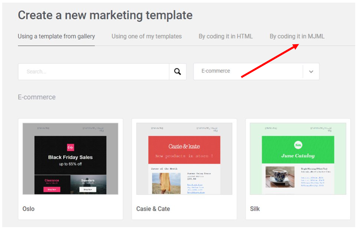Open the By coding it in HTML tab
The width and height of the screenshot is (358, 230).
click(226, 36)
